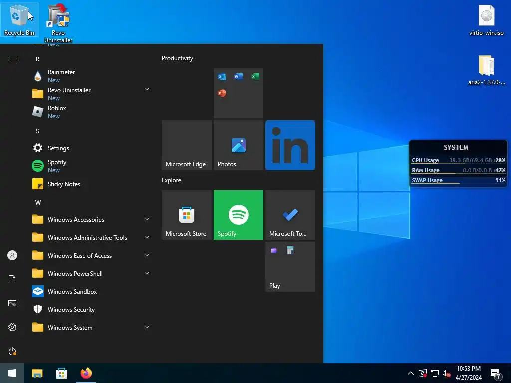Open the green Spotify tile

coord(238,215)
